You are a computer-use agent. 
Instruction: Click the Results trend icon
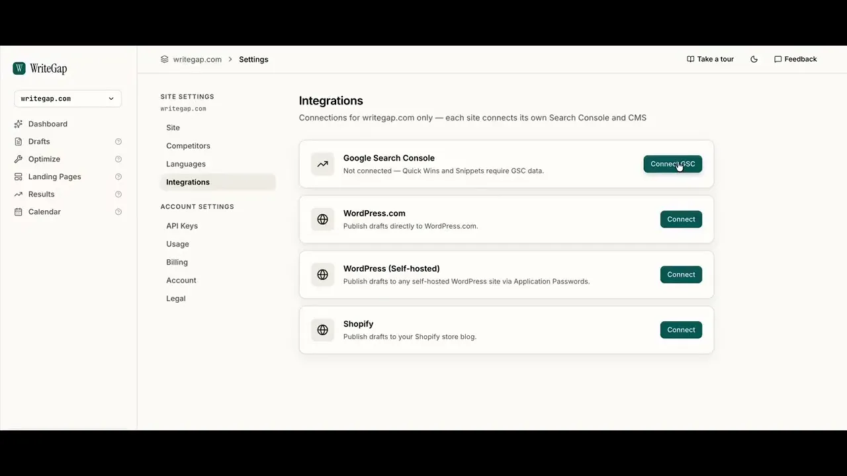coord(18,194)
